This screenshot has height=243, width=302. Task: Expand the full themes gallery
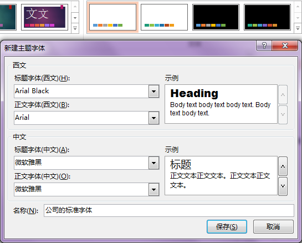75,28
